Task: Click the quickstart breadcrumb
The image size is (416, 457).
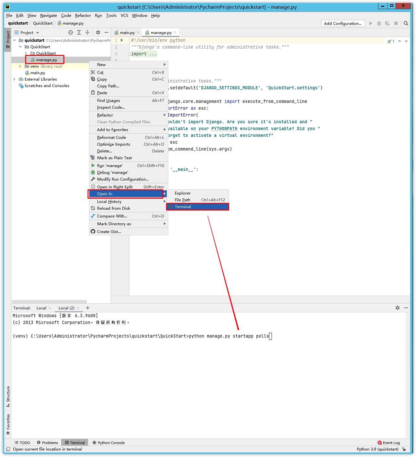Action: point(18,23)
